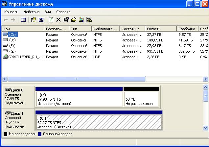Select the 63 МБ unallocated space block

(141, 99)
